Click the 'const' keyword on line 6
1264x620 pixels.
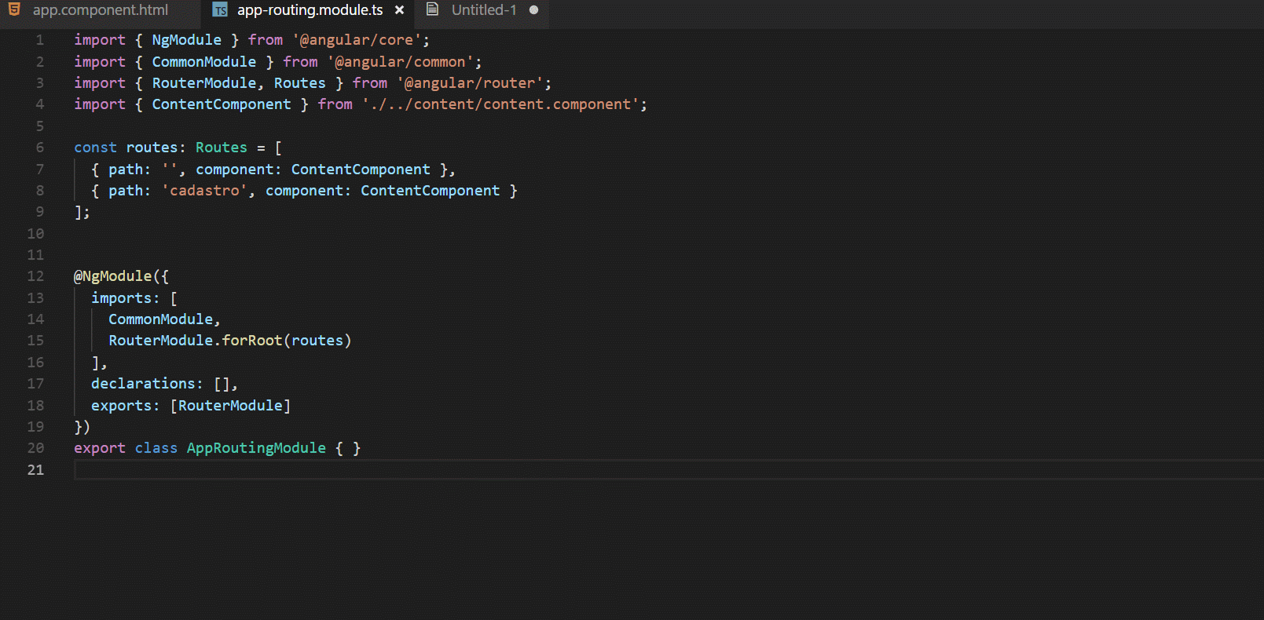[96, 148]
